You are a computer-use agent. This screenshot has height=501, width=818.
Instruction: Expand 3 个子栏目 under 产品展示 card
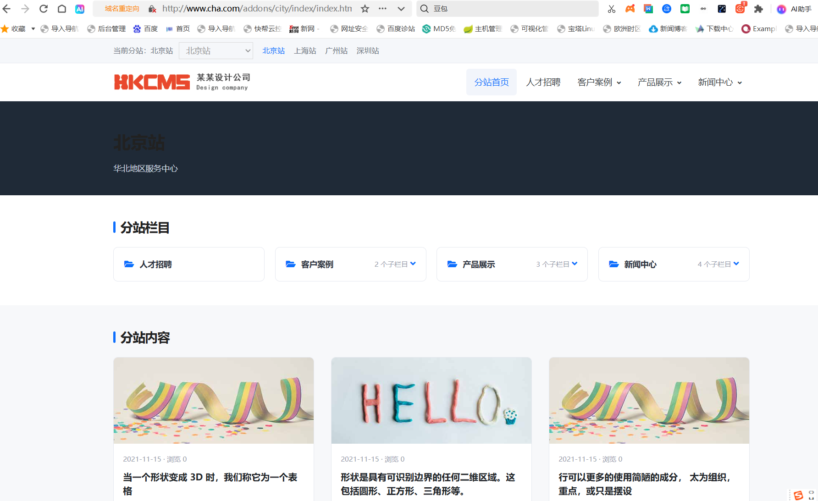(x=557, y=264)
